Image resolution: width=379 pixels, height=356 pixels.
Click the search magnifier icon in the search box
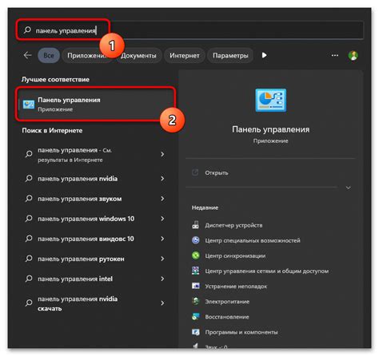pyautogui.click(x=27, y=30)
